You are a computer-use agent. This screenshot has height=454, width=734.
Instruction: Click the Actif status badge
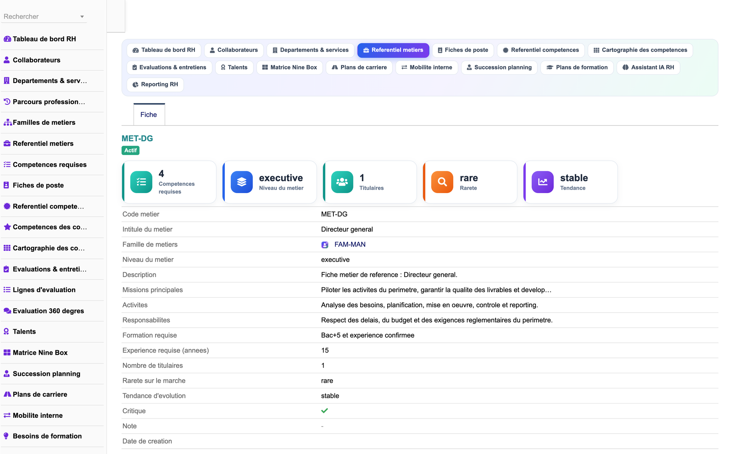(131, 150)
